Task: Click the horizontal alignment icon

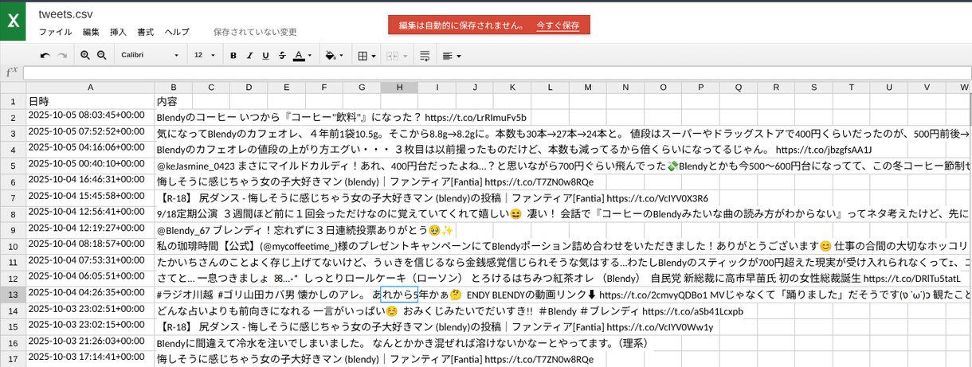Action: pos(448,56)
